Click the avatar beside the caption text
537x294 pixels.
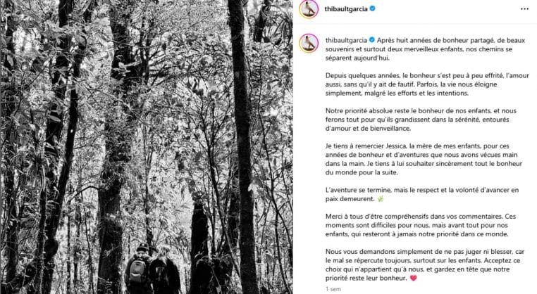pyautogui.click(x=309, y=43)
